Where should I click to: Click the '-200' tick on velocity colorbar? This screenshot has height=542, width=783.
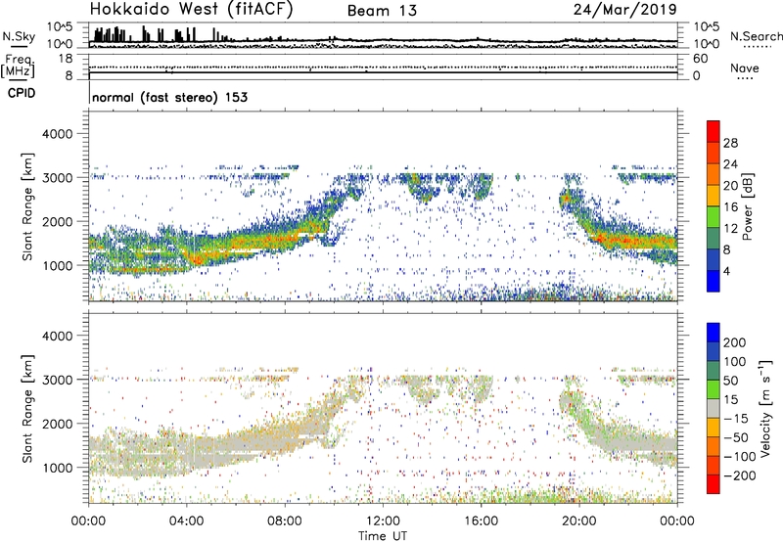pos(739,475)
